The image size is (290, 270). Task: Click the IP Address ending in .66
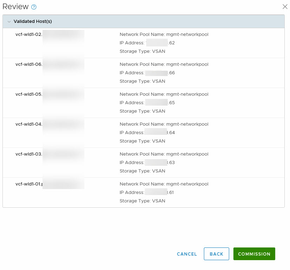(x=147, y=73)
